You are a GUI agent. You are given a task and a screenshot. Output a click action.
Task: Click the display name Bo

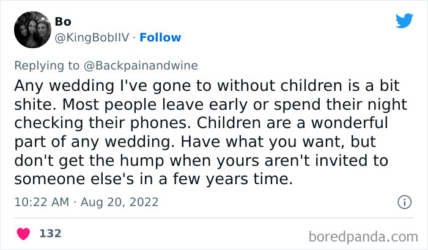click(63, 21)
